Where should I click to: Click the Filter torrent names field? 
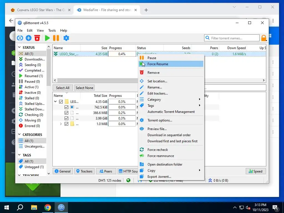tap(232, 38)
